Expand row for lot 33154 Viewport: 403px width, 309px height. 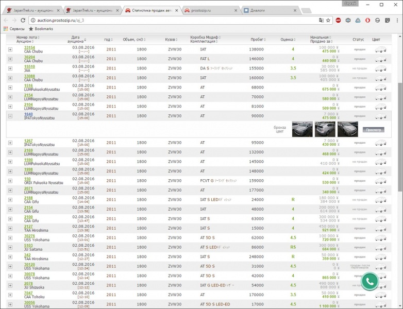[10, 49]
